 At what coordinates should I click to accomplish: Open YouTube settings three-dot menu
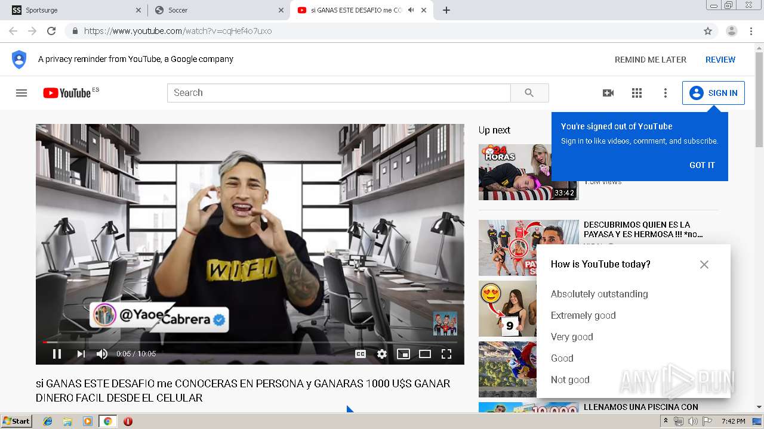(666, 93)
